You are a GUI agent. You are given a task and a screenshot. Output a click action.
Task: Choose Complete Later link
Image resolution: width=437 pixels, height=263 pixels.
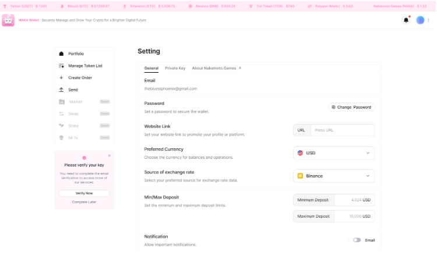pos(84,202)
